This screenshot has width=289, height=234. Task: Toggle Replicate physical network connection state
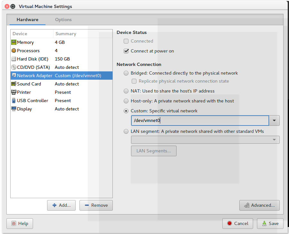tap(134, 81)
